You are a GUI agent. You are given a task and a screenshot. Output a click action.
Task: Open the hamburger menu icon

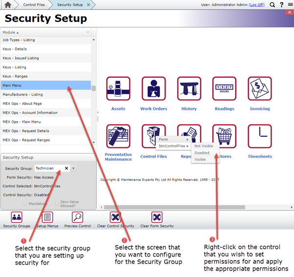coord(291,4)
